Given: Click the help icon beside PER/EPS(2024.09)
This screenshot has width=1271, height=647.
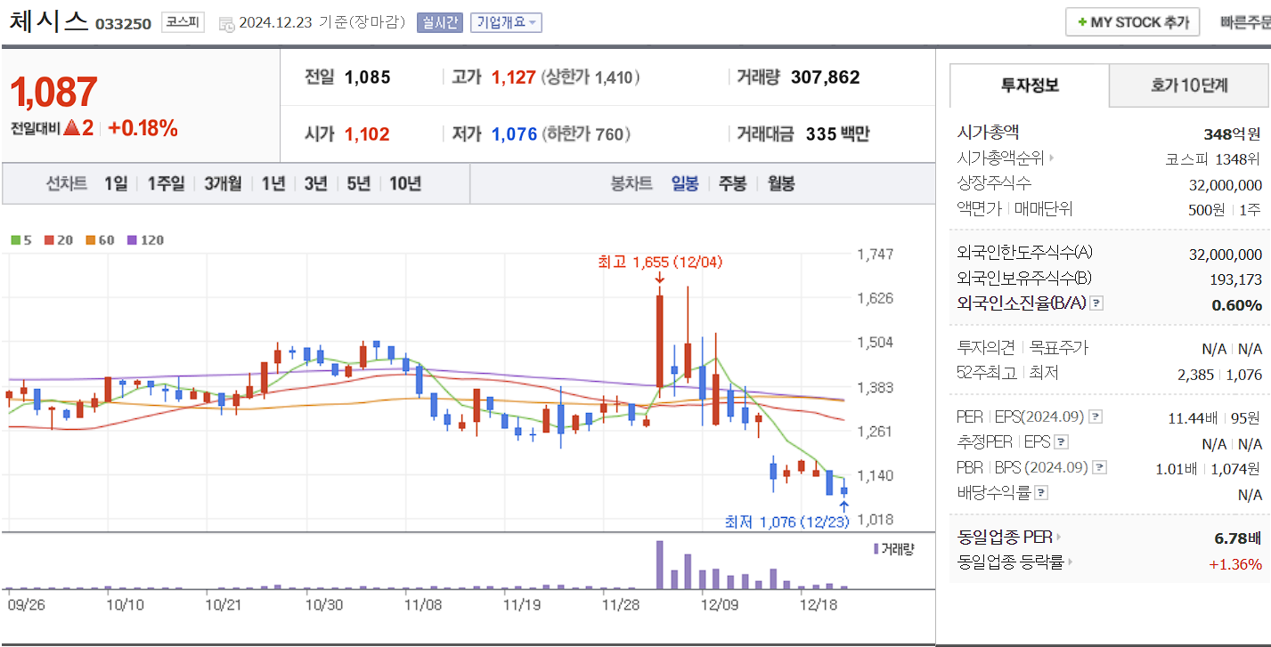Looking at the screenshot, I should (1095, 416).
